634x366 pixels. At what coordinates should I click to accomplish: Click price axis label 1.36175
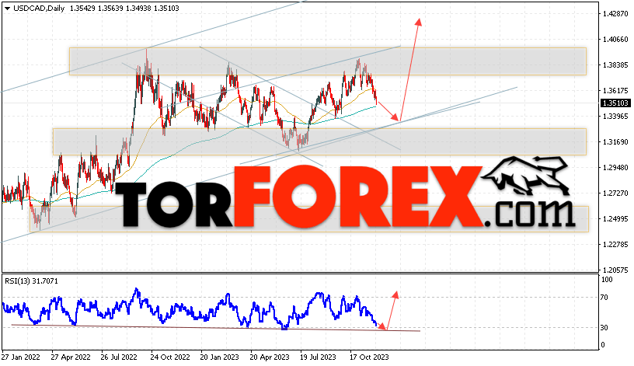pos(615,91)
